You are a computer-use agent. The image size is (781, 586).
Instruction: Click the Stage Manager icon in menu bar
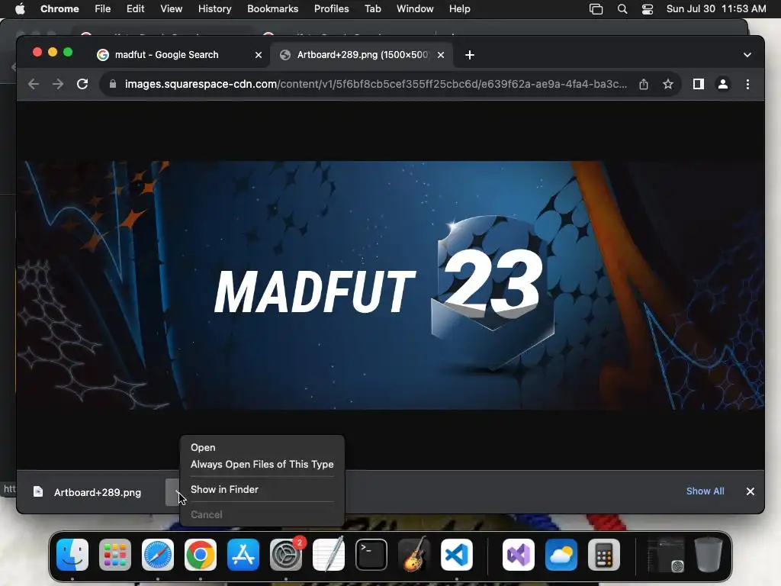click(x=596, y=9)
